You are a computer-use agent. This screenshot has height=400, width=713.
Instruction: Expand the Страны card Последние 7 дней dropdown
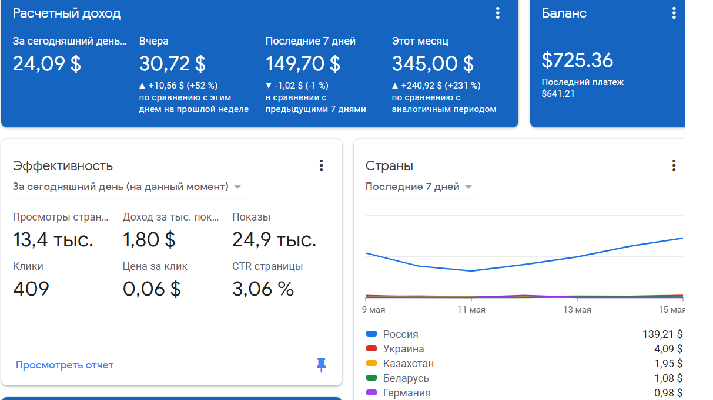click(x=468, y=187)
